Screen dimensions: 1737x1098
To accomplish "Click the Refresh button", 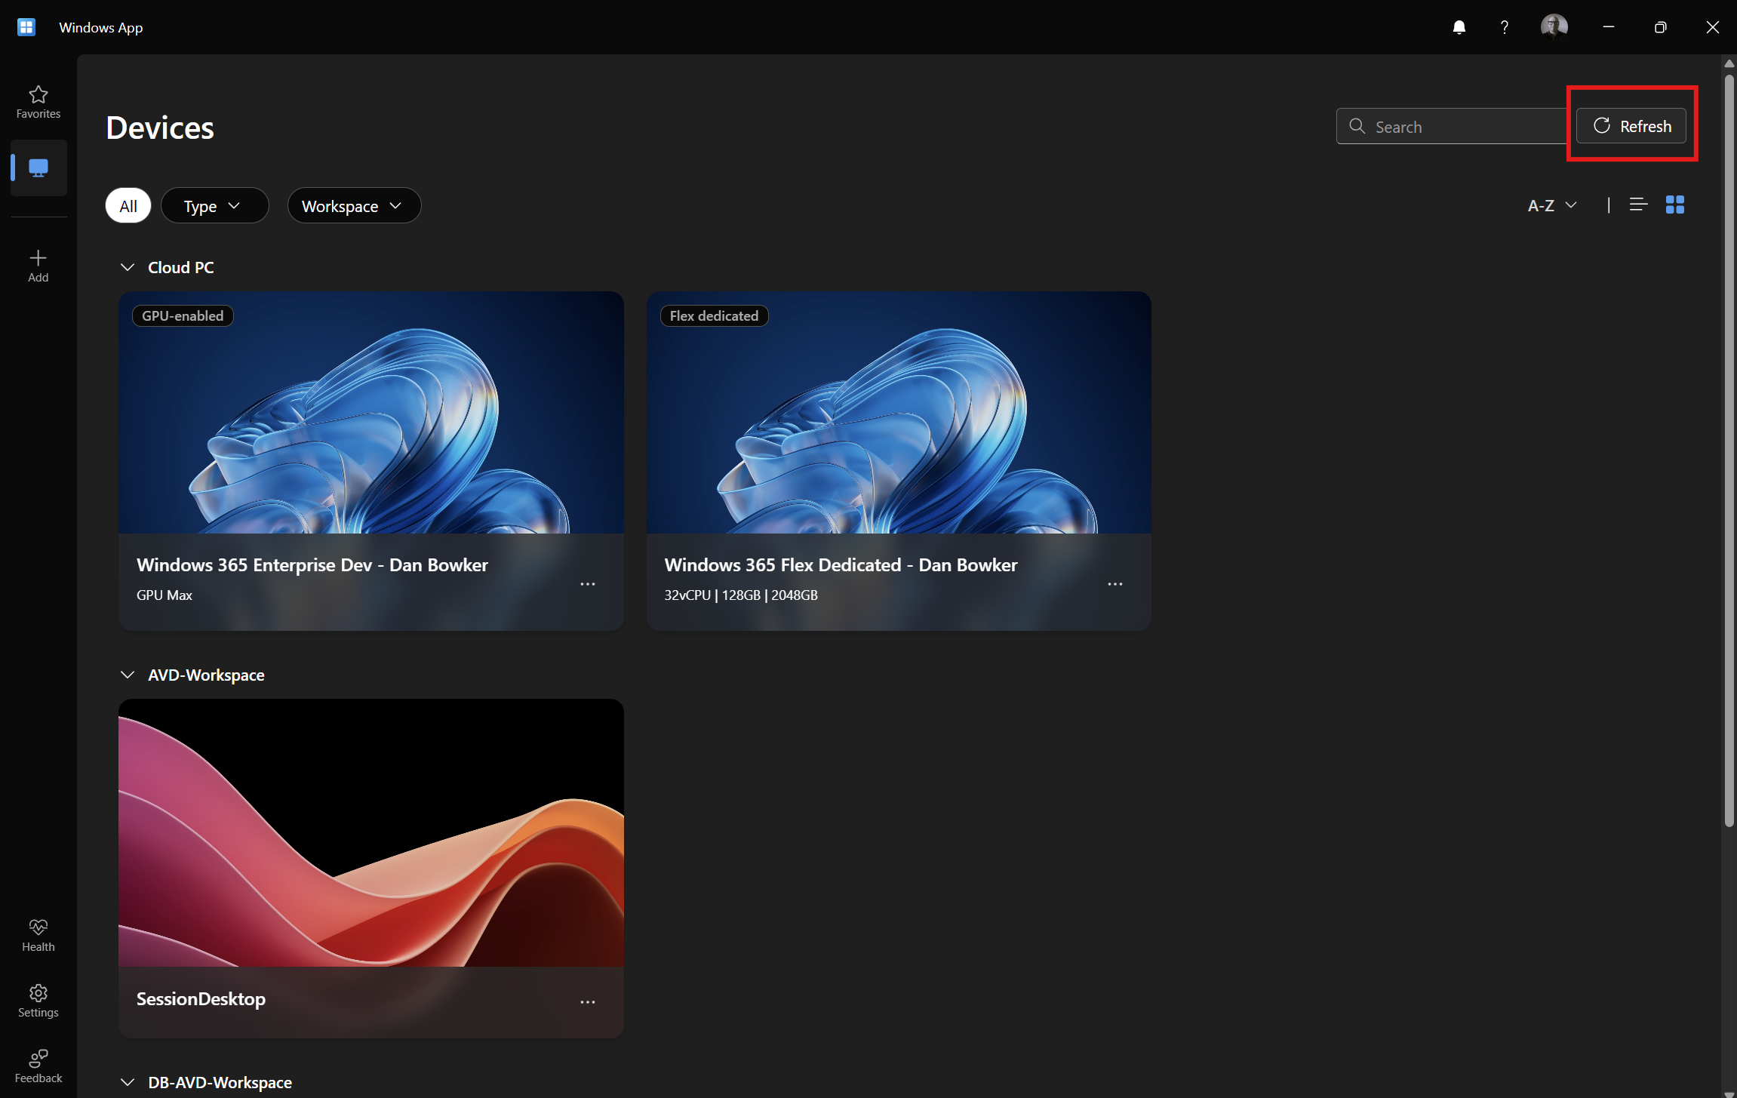I will [x=1631, y=126].
